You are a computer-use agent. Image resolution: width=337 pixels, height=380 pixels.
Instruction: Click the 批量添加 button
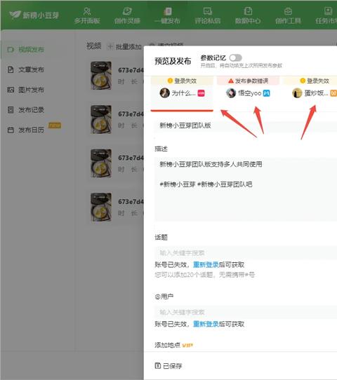click(125, 46)
